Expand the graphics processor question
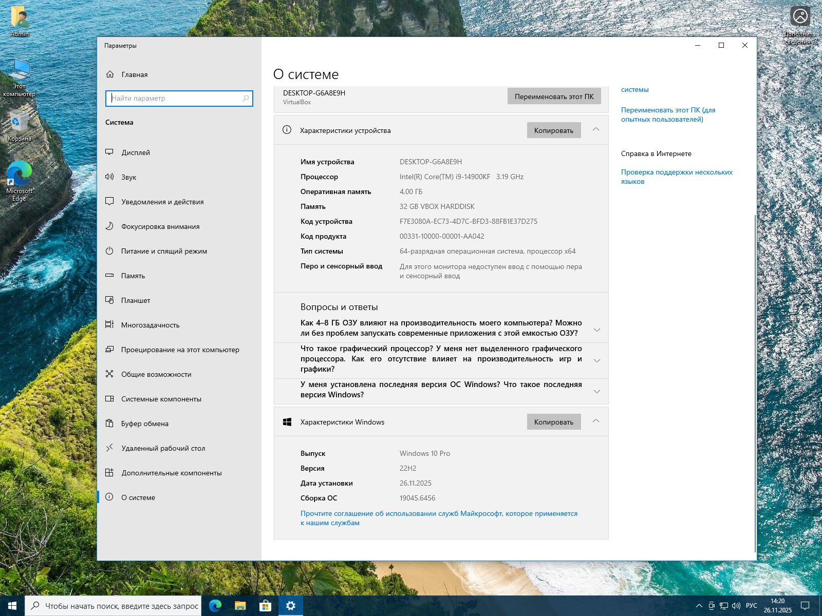Screen dimensions: 822x616 596,360
